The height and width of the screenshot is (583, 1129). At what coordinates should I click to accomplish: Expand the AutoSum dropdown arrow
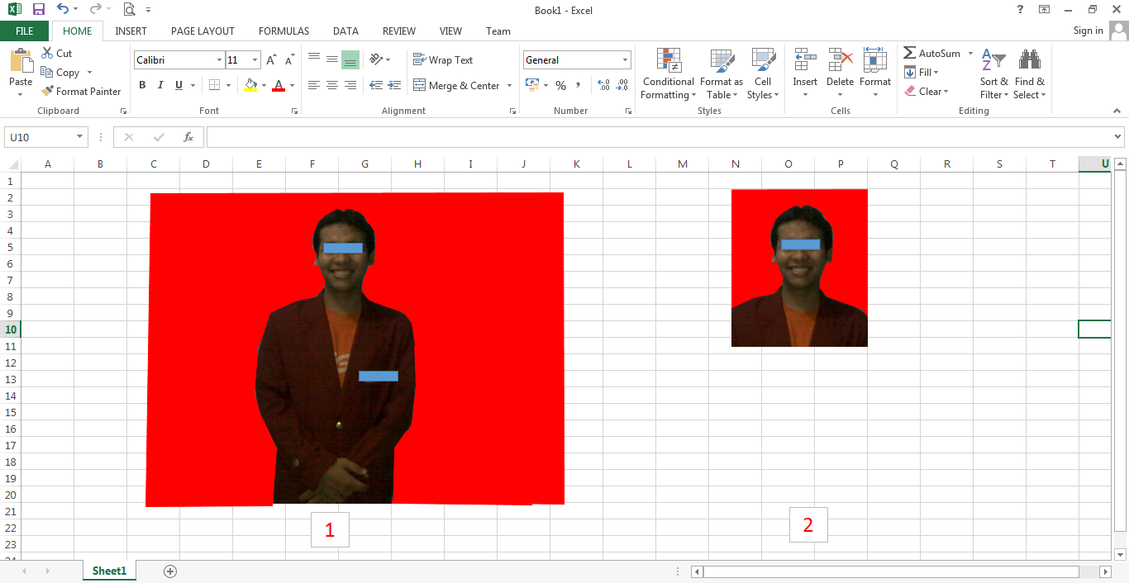[971, 54]
